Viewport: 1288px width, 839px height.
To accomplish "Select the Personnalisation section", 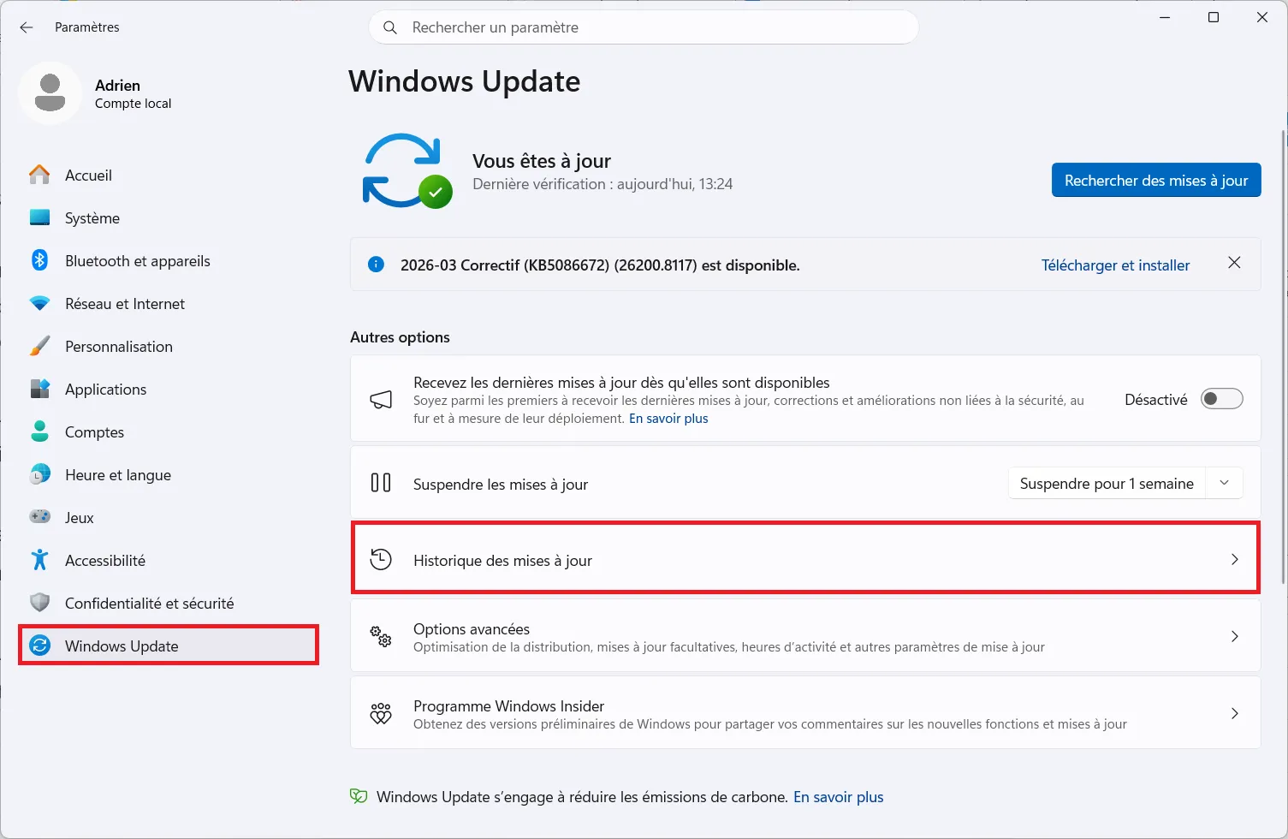I will pyautogui.click(x=118, y=346).
